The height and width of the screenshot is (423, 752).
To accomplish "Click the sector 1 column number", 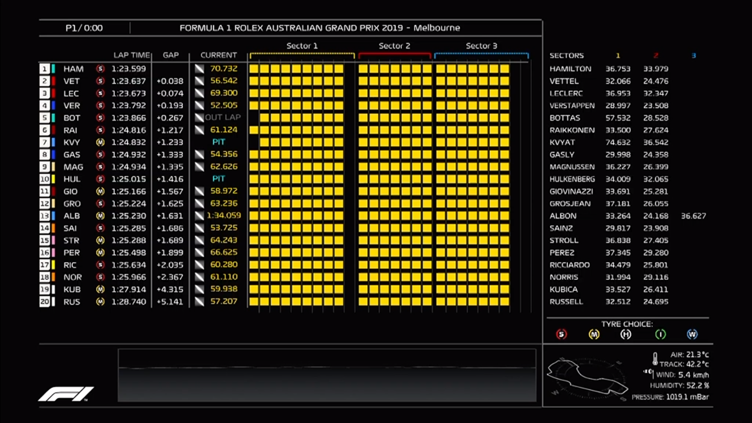I will [x=618, y=56].
